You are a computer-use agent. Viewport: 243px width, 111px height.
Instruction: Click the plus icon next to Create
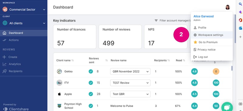[x=4, y=57]
